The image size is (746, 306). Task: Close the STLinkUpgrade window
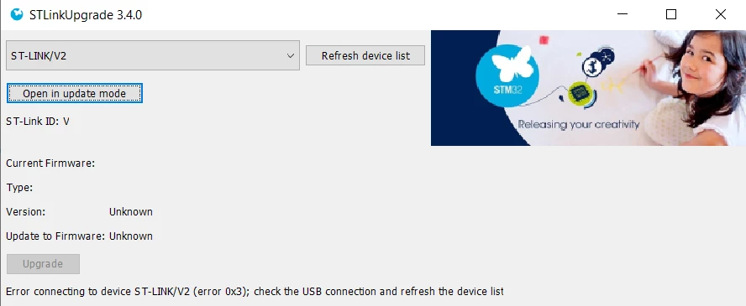[x=720, y=15]
